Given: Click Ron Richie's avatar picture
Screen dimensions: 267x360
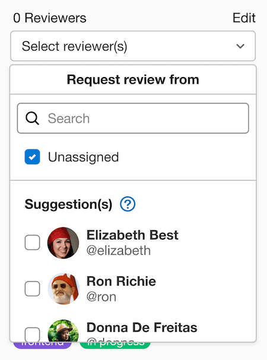Looking at the screenshot, I should pos(63,289).
